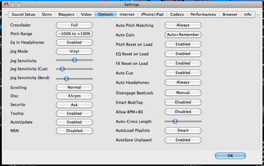264x166 pixels.
Task: Change the Disc 45rpm option
Action: click(74, 96)
